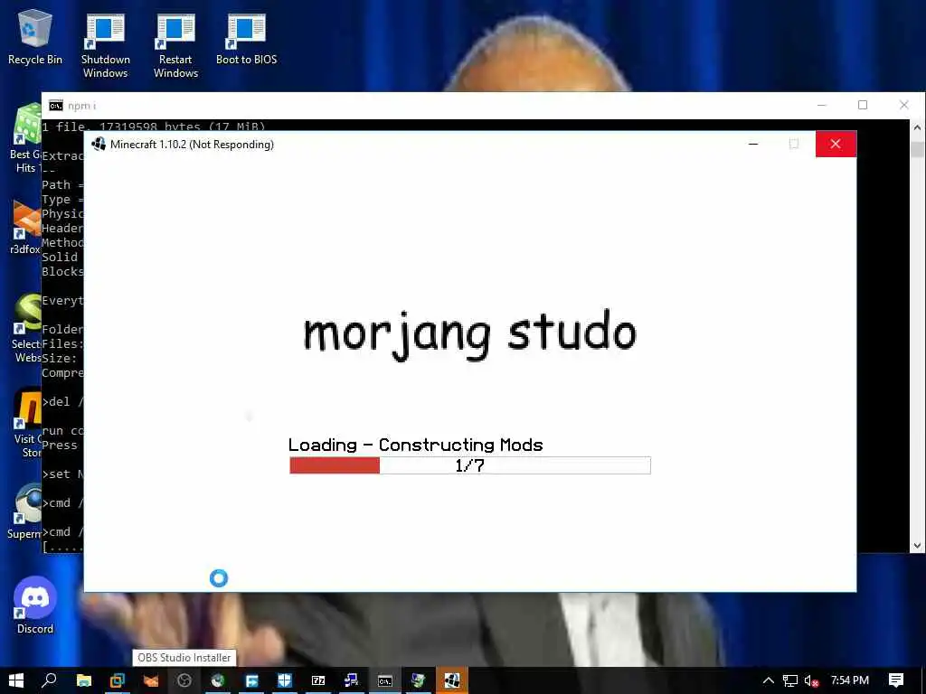Click the console scrollbar up arrow
Screen dimensions: 926x694
coord(917,127)
